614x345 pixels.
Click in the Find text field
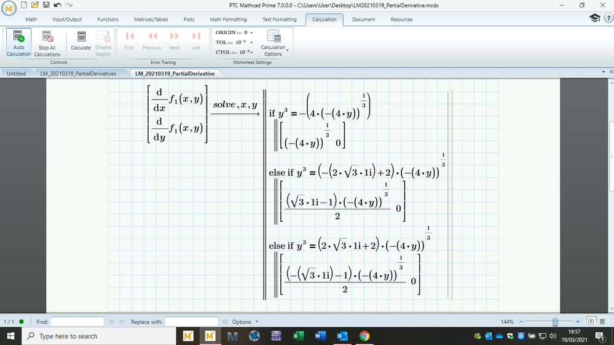(77, 322)
